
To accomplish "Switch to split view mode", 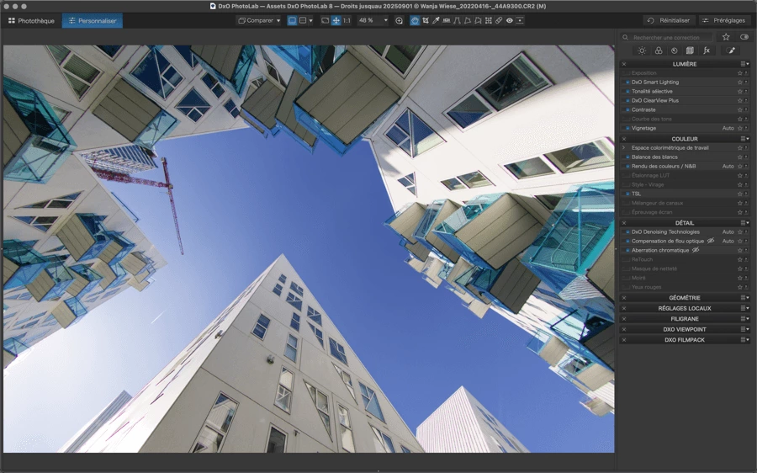I will pos(303,21).
